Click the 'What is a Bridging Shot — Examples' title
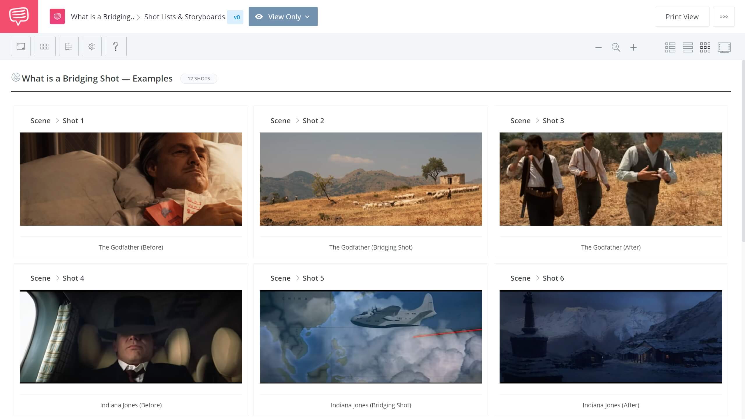Viewport: 745px width, 419px height. click(x=97, y=78)
